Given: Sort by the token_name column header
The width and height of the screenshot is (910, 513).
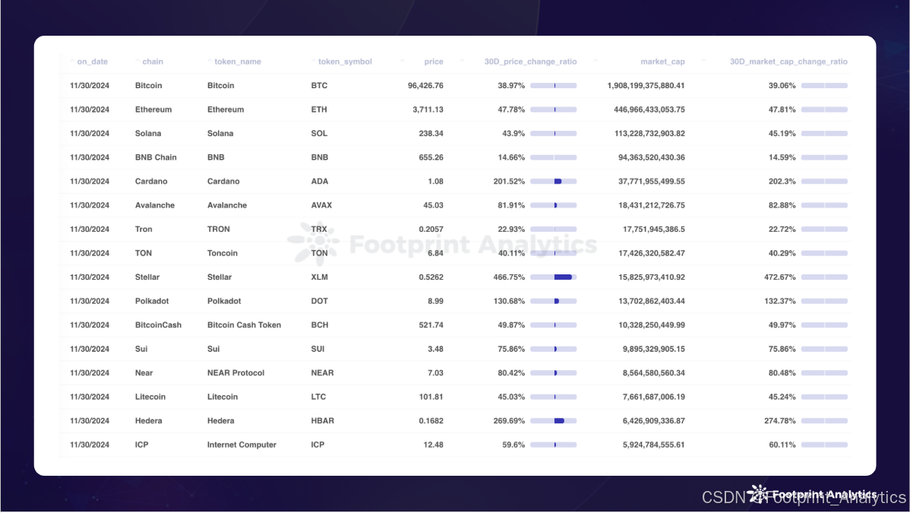Looking at the screenshot, I should point(237,62).
